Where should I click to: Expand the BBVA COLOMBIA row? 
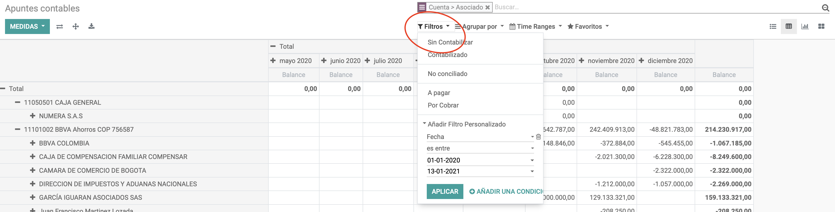point(32,143)
